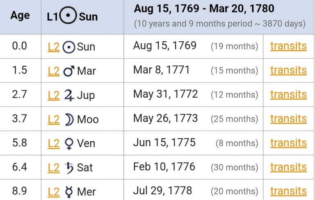The width and height of the screenshot is (315, 200).
Task: Click the Moon crescent symbol in the L2 Moo row
Action: point(68,119)
